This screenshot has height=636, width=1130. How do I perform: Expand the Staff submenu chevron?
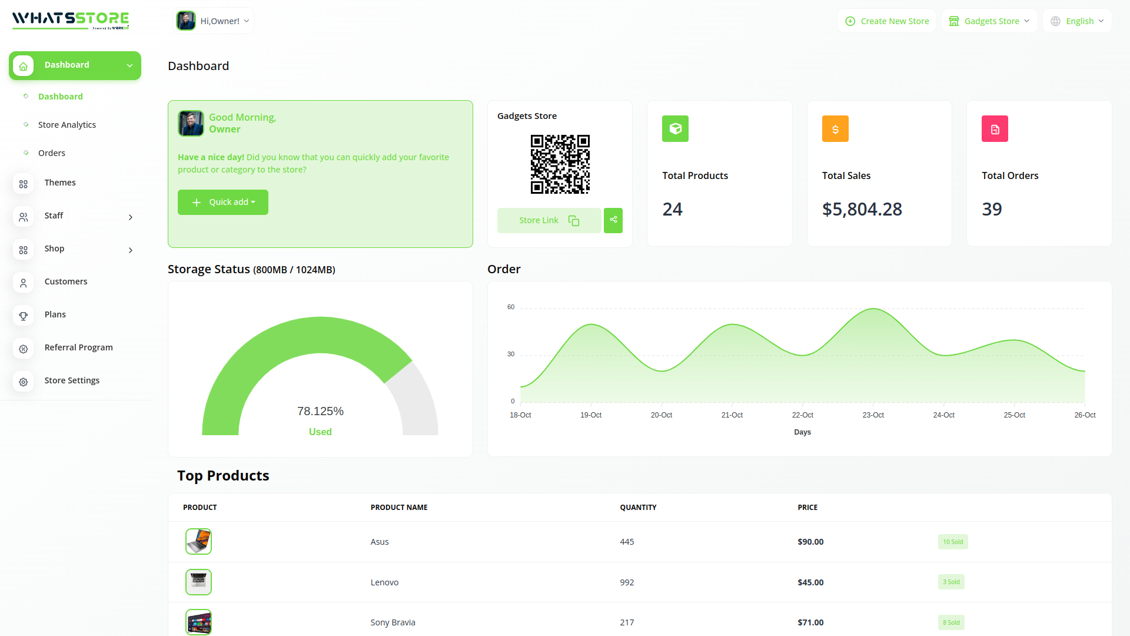[x=130, y=217]
